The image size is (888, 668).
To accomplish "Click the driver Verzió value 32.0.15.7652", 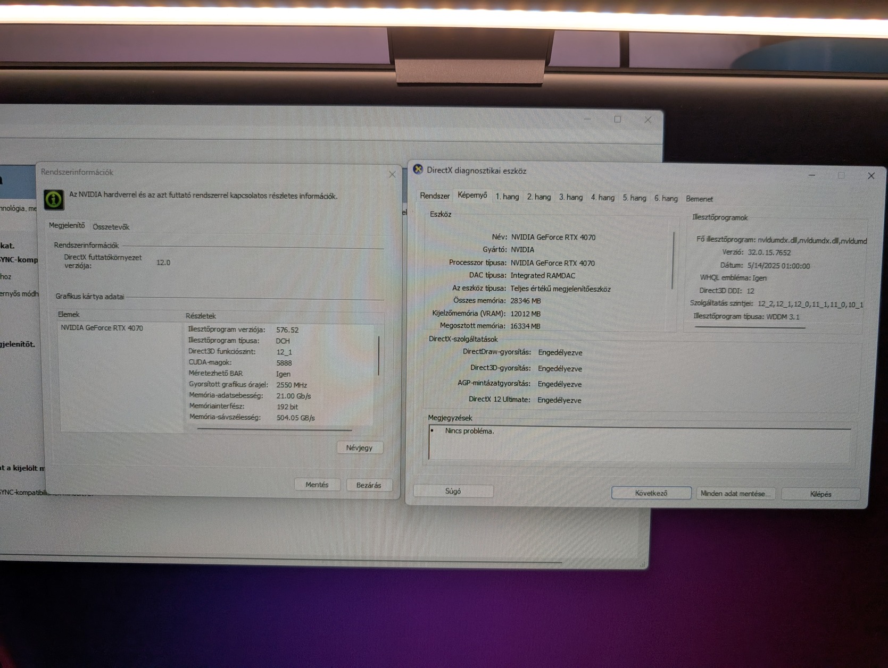I will click(769, 253).
